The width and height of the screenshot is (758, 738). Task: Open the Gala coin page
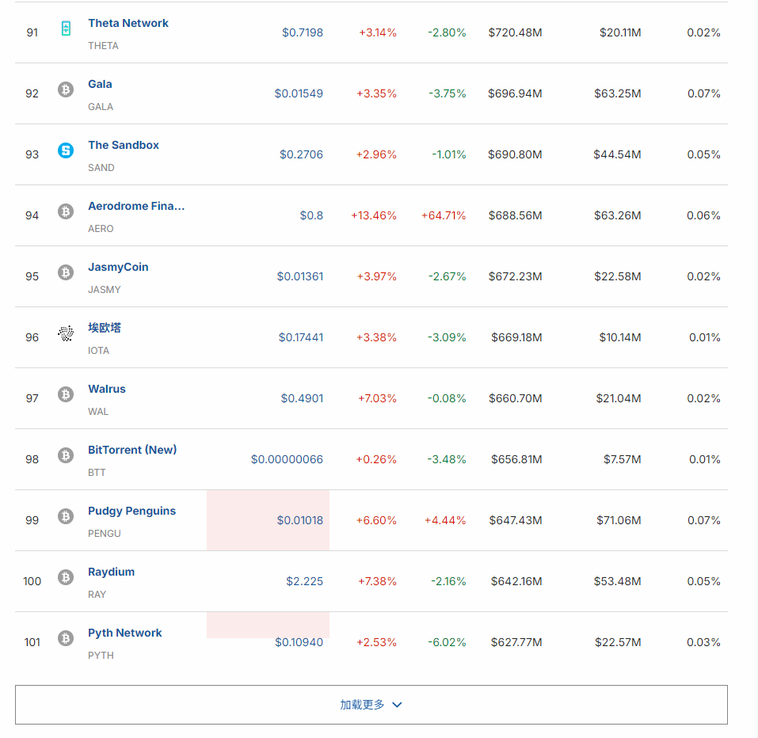[x=100, y=84]
